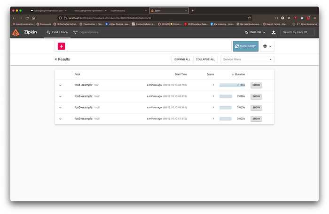Click the browser forward arrow
Screen dimensions: 329x214
[21, 18]
